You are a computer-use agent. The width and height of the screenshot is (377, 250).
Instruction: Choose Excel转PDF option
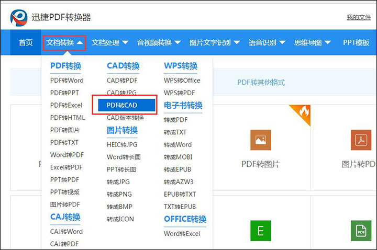tap(66, 167)
